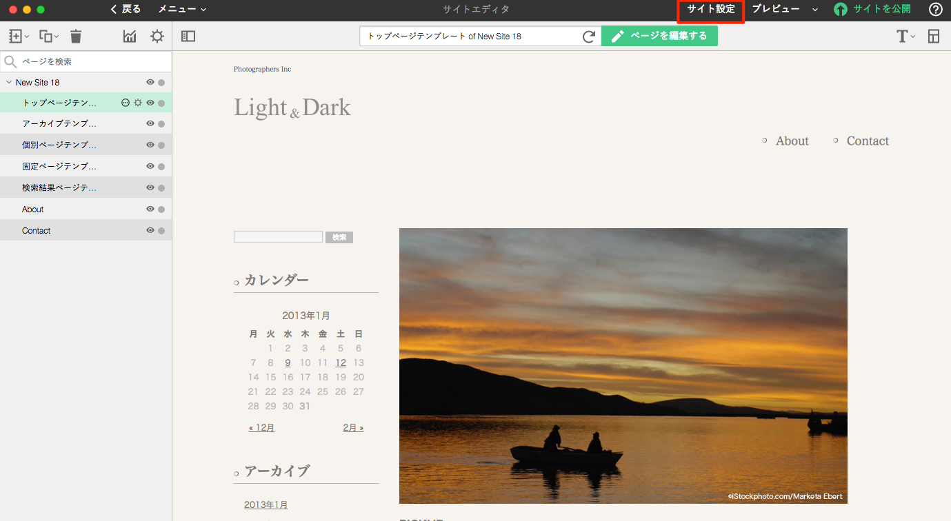Click プレビュー in the top bar

click(x=776, y=9)
